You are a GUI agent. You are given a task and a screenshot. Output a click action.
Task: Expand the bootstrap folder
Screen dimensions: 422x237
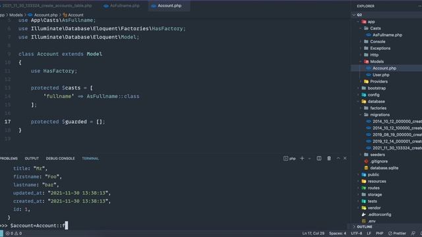pyautogui.click(x=377, y=88)
